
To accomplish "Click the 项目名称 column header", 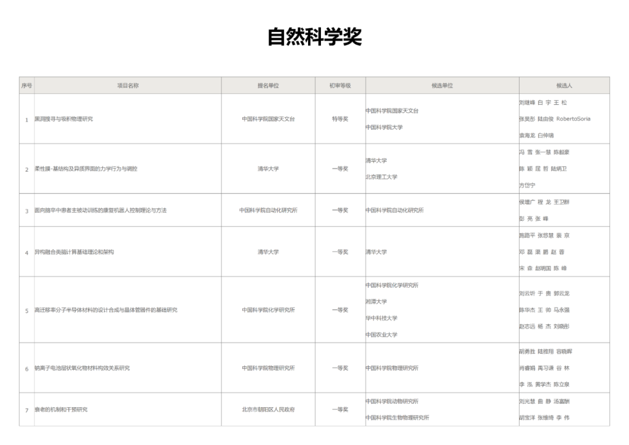I will click(128, 86).
